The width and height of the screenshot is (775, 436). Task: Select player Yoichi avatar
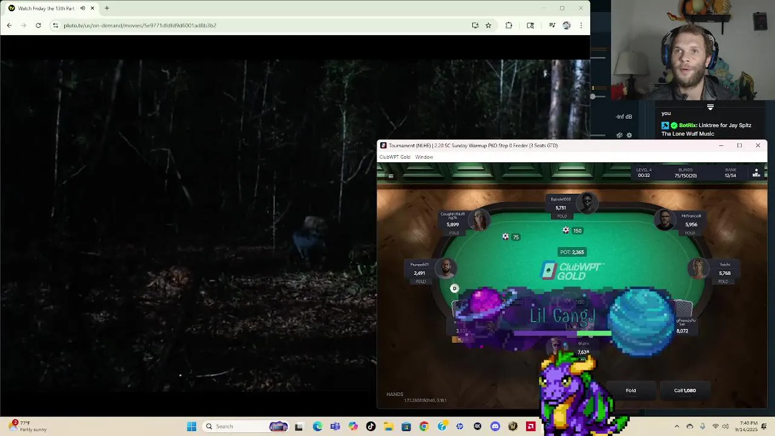tap(698, 268)
